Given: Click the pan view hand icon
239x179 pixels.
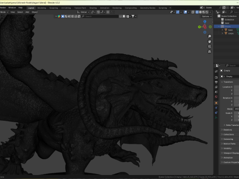Looking at the screenshot, I should point(210,41).
